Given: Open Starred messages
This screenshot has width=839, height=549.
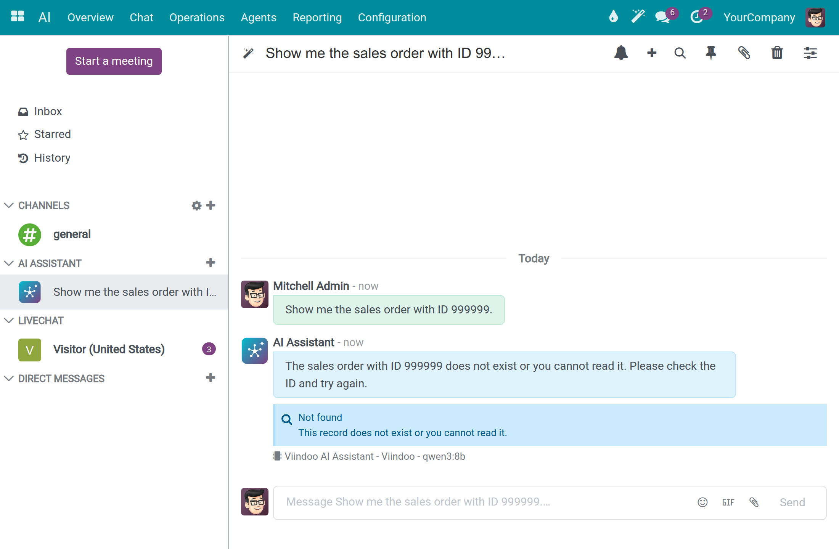Looking at the screenshot, I should (44, 134).
